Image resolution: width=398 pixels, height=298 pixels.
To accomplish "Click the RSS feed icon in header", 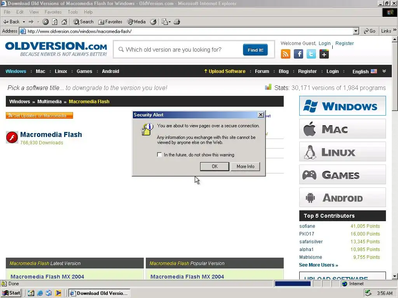I will tap(286, 54).
